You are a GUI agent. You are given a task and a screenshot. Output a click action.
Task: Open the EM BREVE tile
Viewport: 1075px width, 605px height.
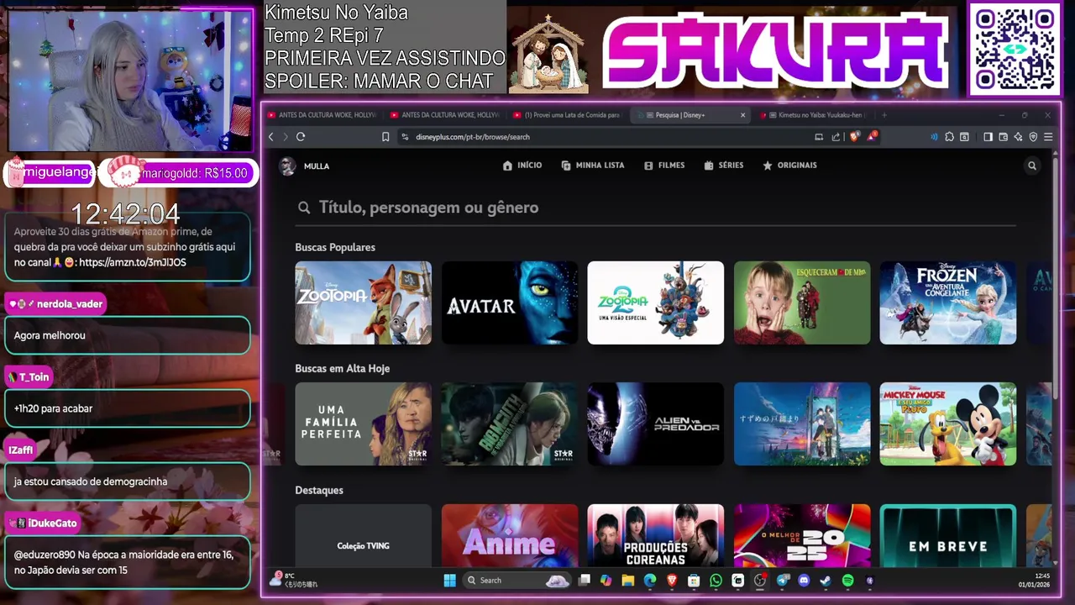click(x=948, y=536)
